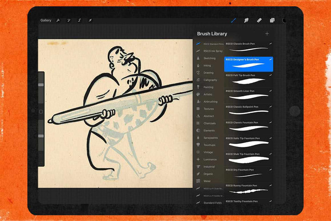Open the Layers panel
Viewport: 331px width, 221px height.
click(x=272, y=20)
